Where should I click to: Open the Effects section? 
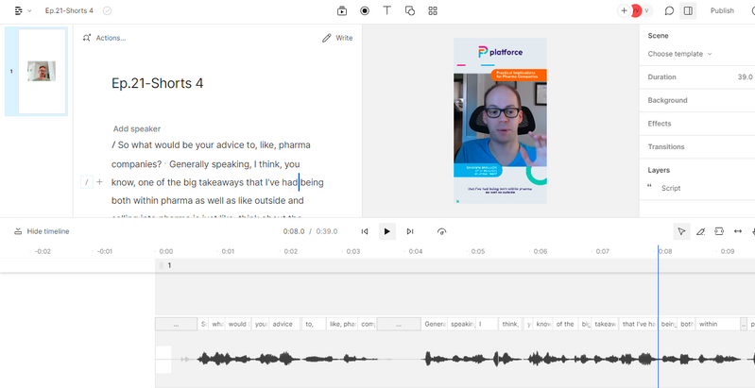(x=660, y=124)
